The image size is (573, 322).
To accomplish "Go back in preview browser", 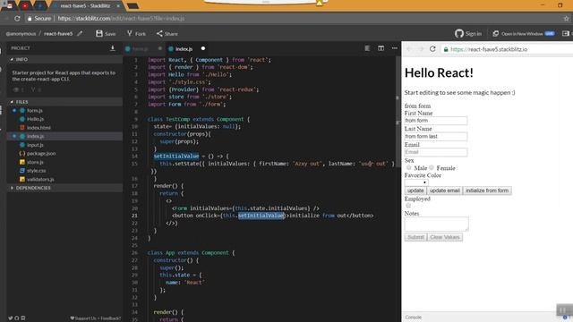I will (x=409, y=49).
